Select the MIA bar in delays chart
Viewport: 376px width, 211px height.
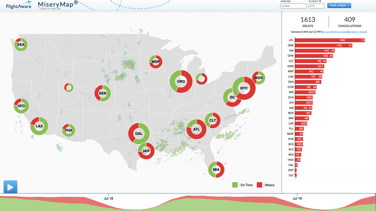tap(305, 92)
